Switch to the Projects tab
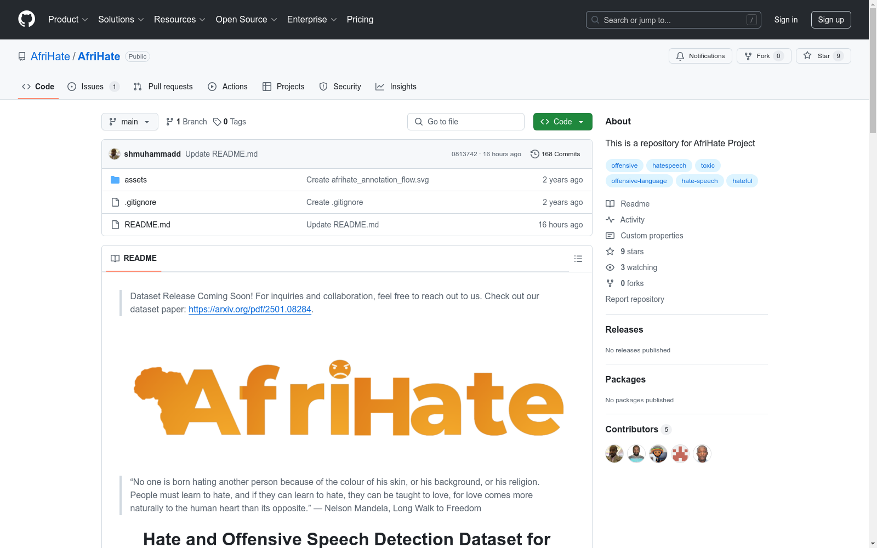 click(x=283, y=87)
